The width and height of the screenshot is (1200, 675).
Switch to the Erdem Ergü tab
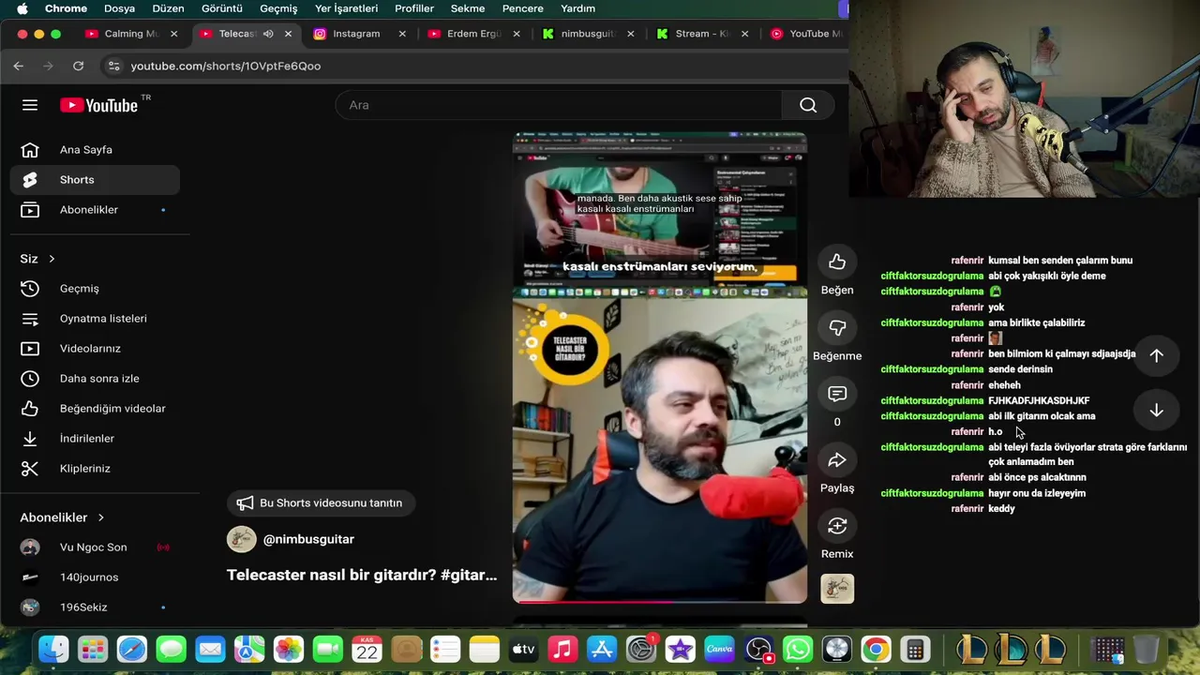coord(473,34)
